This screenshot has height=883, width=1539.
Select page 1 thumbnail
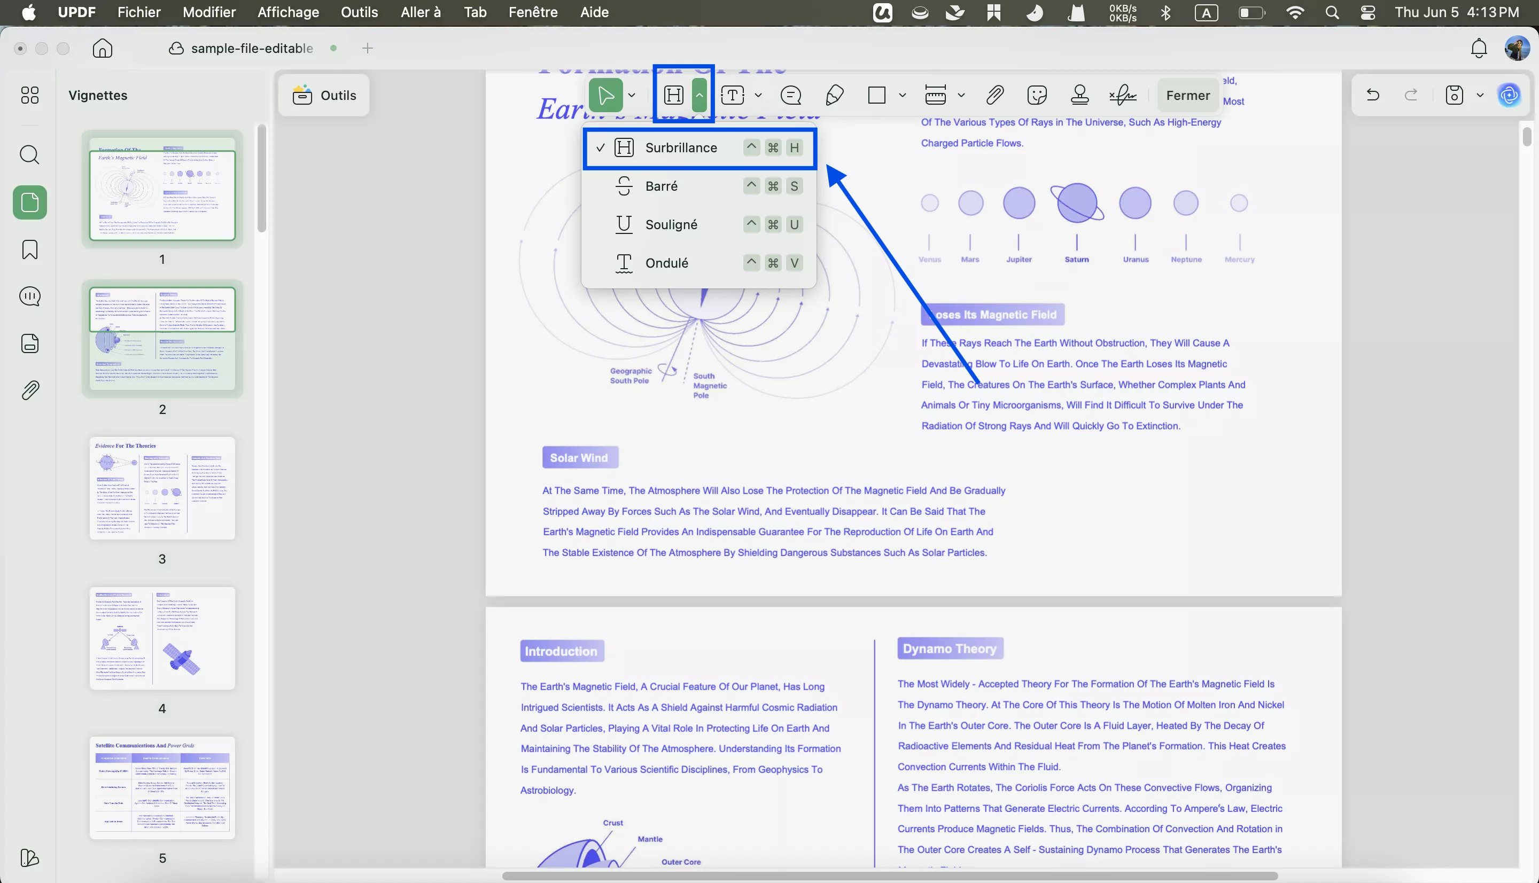click(162, 190)
